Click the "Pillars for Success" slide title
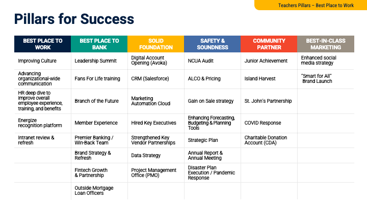This screenshot has height=206, width=367. coord(74,20)
